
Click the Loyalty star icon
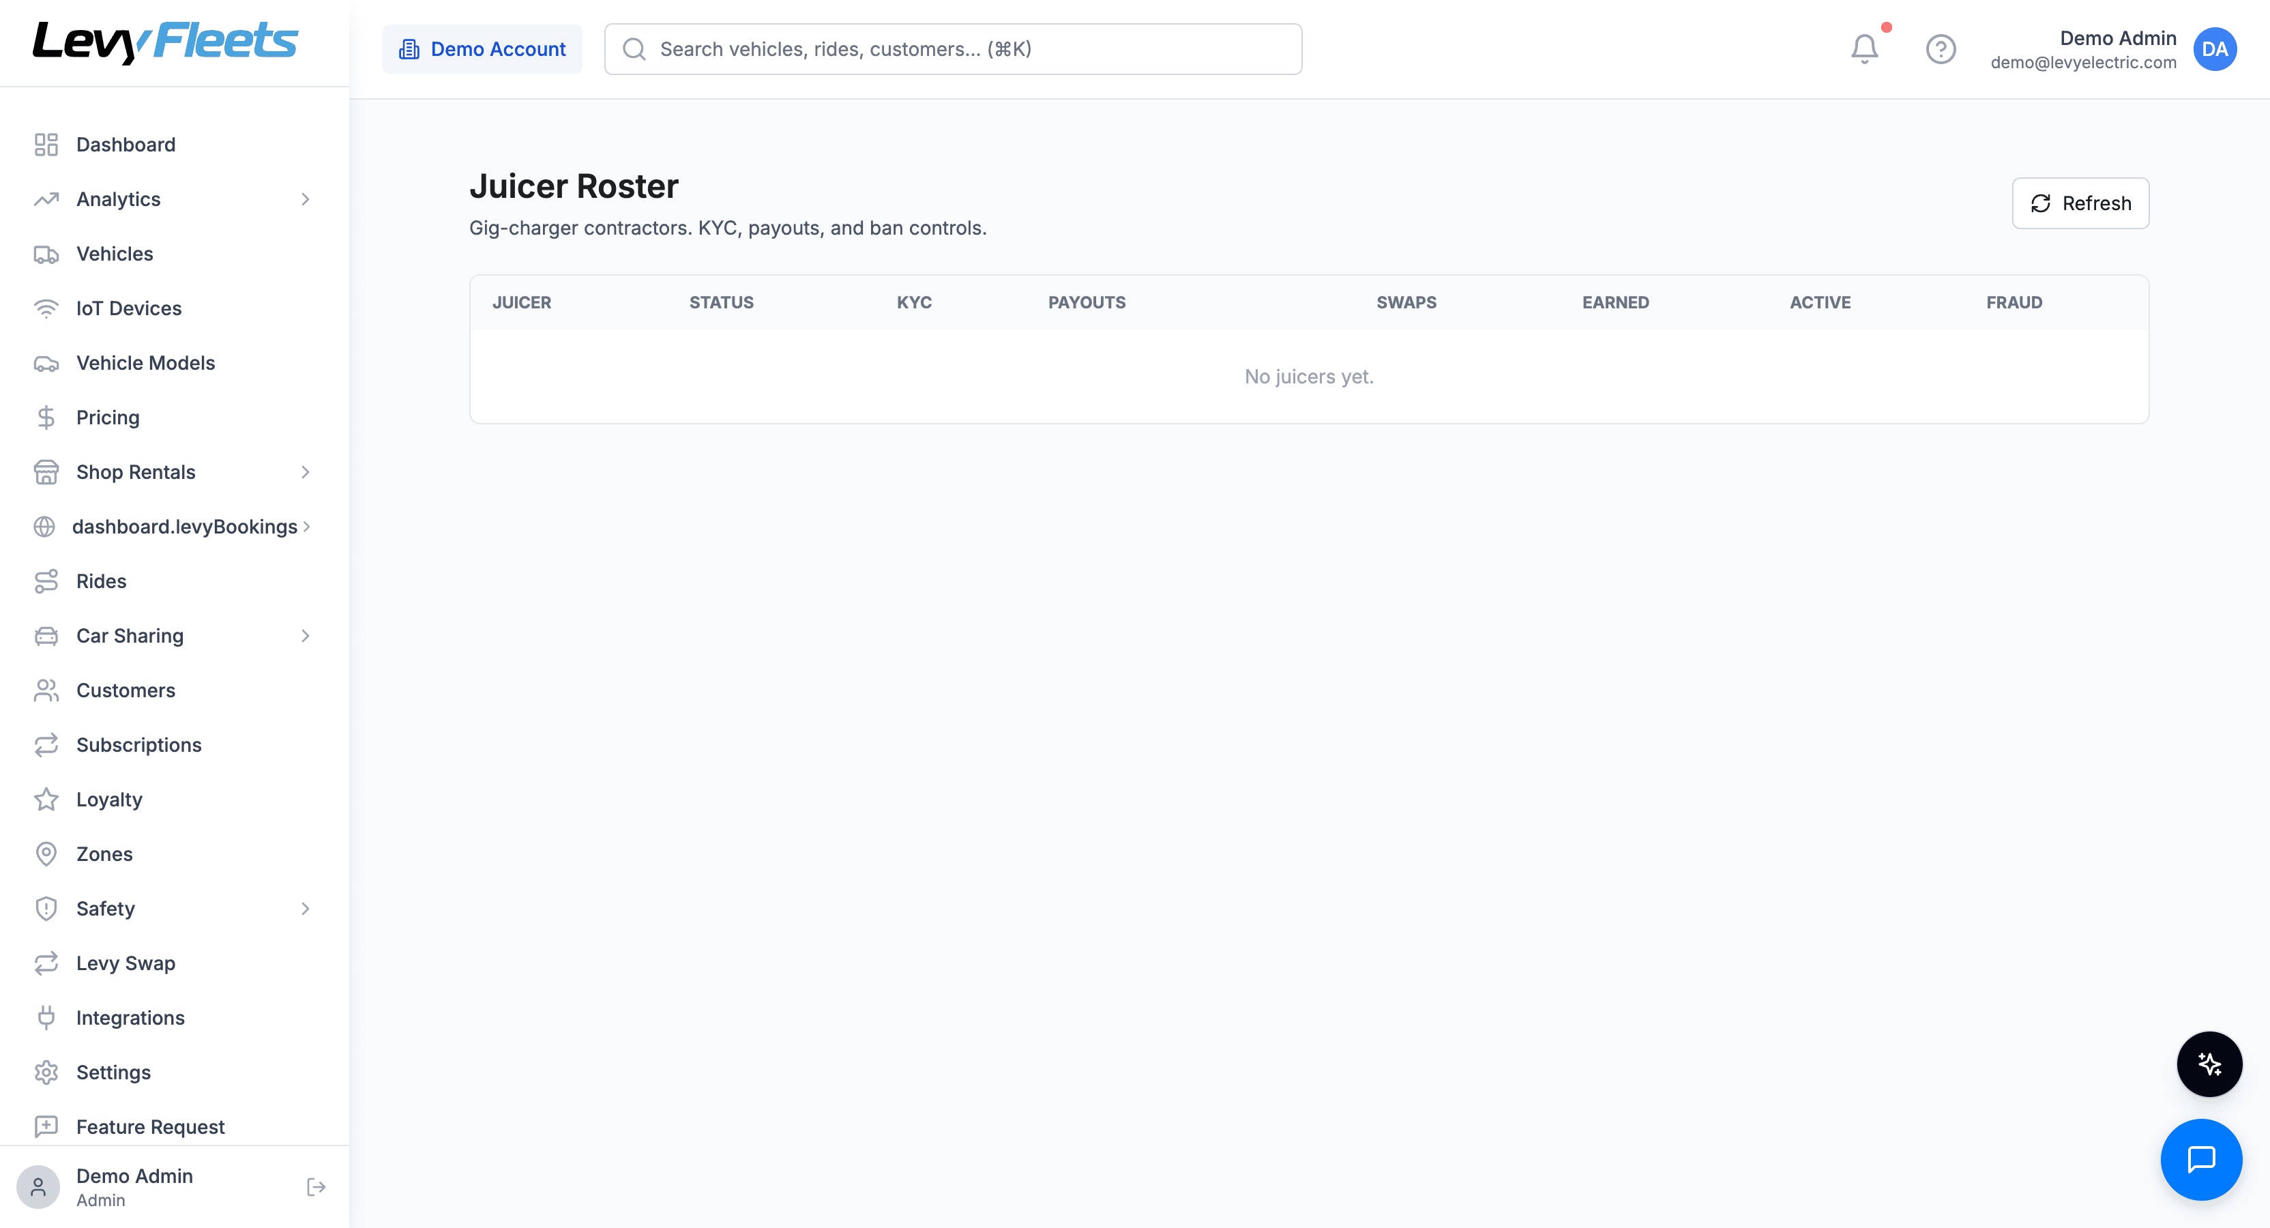click(46, 800)
